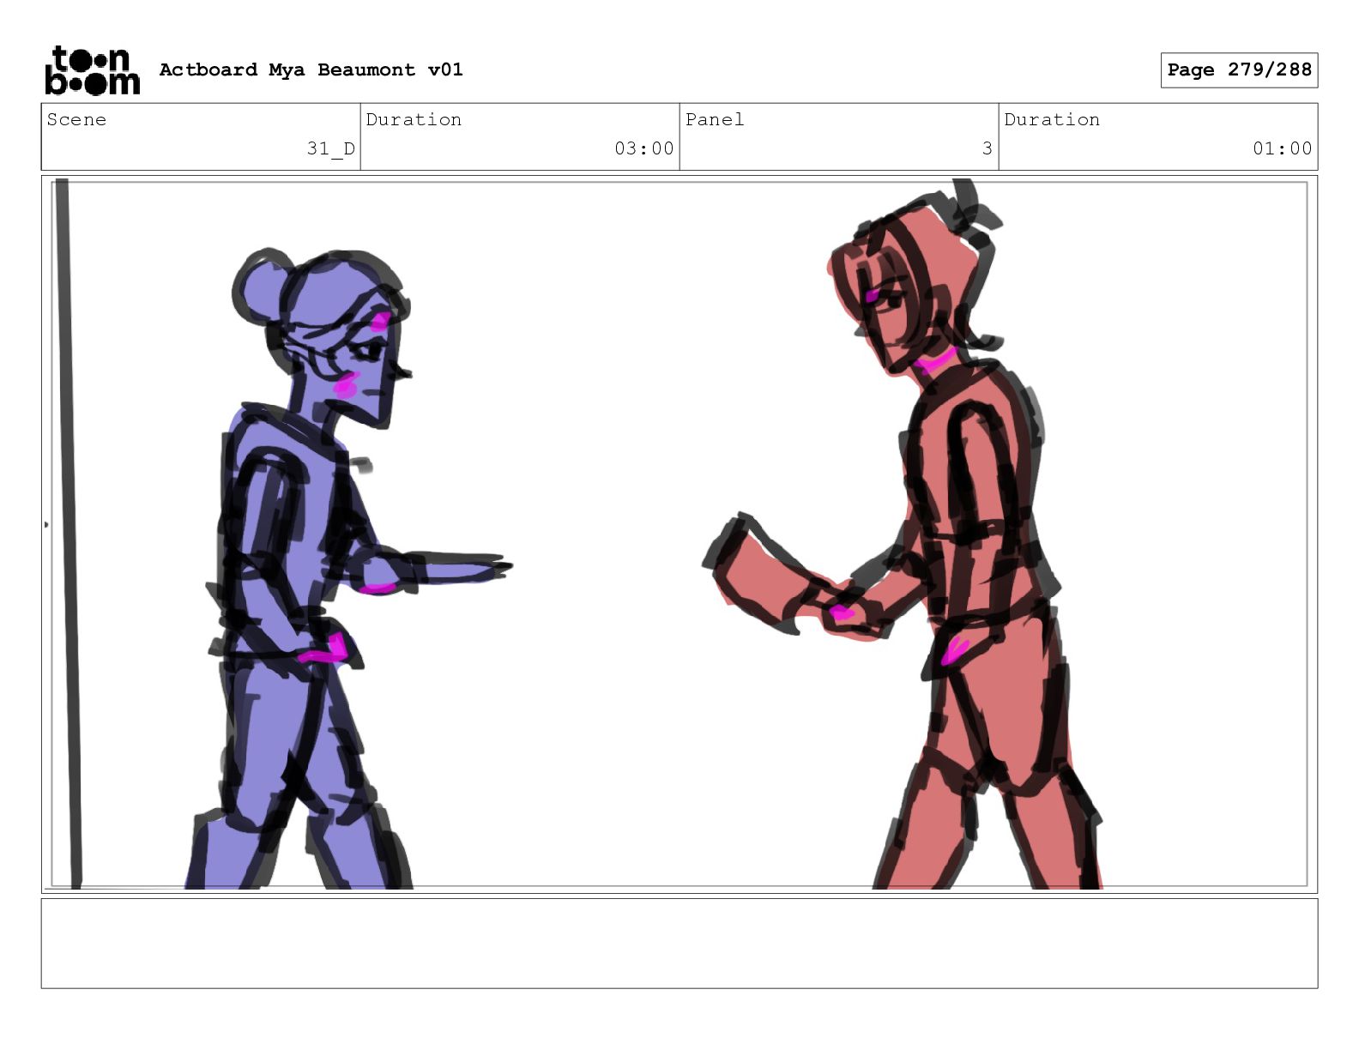Click the 'Page 279/288' page indicator

coord(1239,69)
